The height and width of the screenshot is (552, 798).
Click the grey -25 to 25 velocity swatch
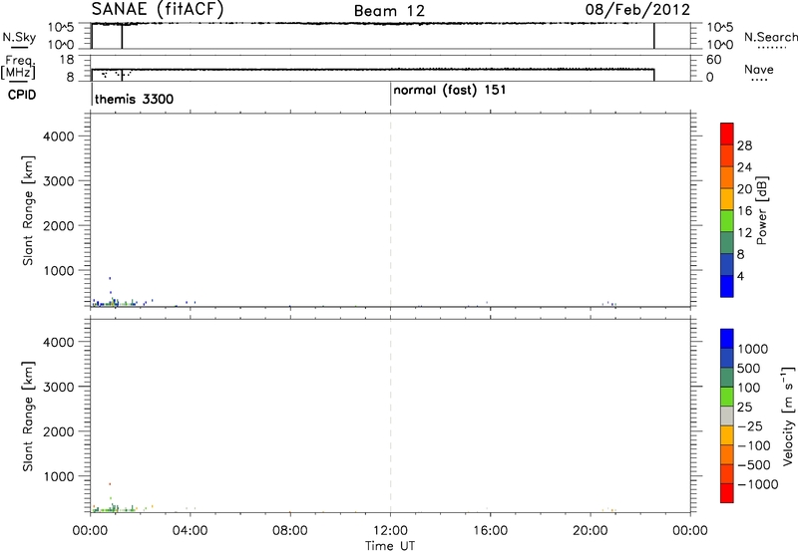pos(727,415)
